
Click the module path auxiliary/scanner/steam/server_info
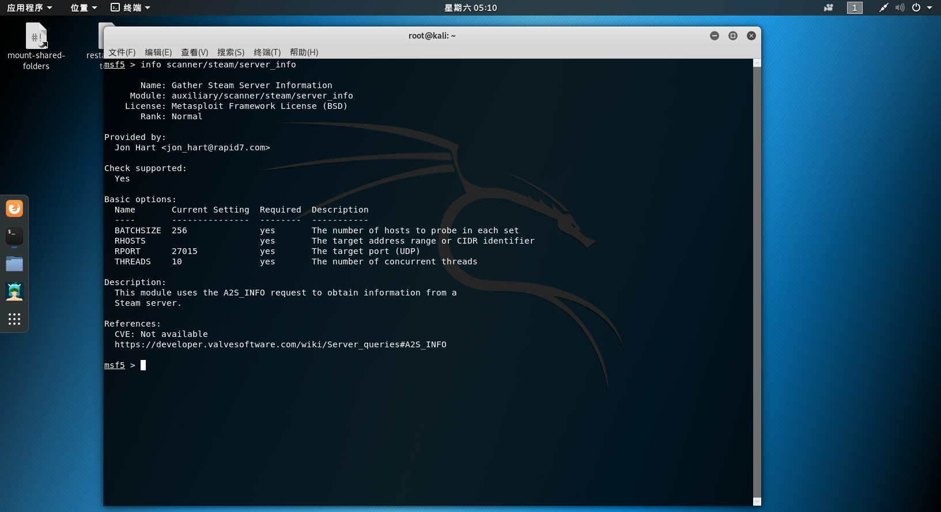pos(262,96)
